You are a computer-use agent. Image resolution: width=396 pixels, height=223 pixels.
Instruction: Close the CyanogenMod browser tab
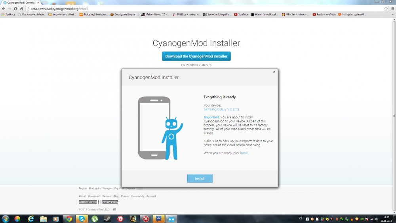(x=38, y=2)
